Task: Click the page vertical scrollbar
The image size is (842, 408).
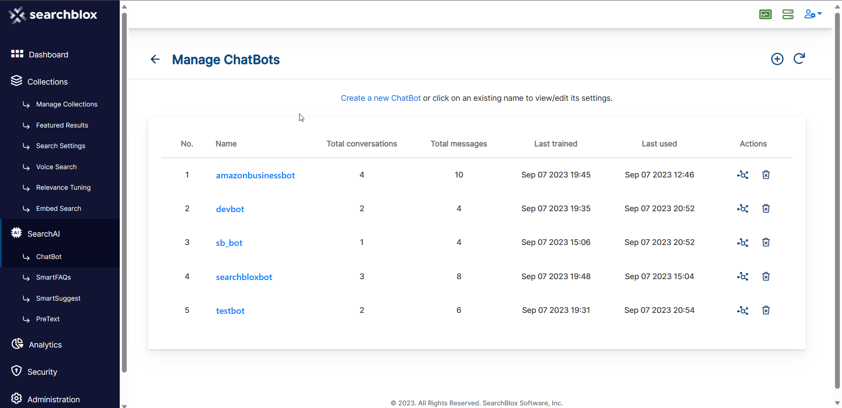Action: [837, 200]
